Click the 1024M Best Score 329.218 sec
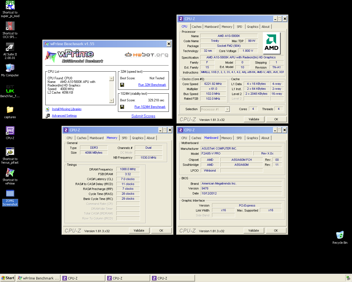352x282 pixels. point(156,100)
